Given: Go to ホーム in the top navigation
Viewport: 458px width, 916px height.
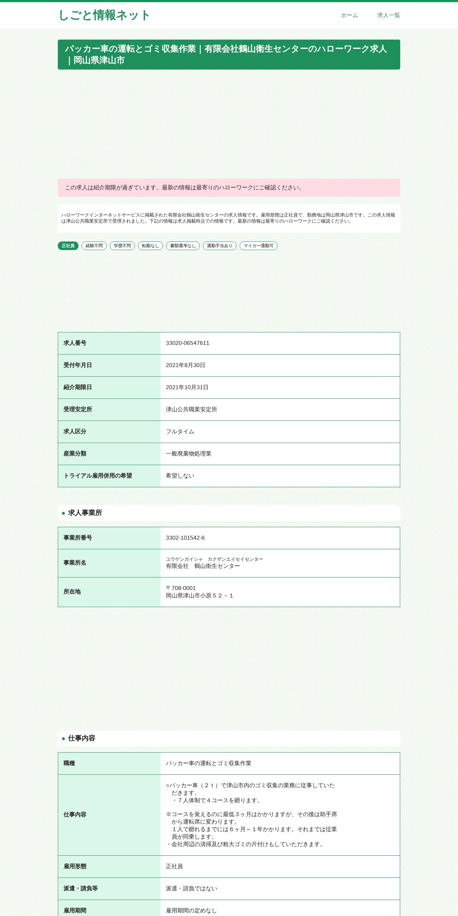Looking at the screenshot, I should tap(349, 15).
